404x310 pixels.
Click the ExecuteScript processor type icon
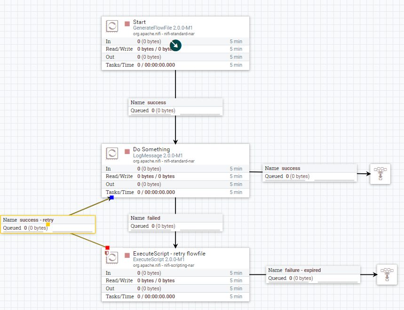112,257
